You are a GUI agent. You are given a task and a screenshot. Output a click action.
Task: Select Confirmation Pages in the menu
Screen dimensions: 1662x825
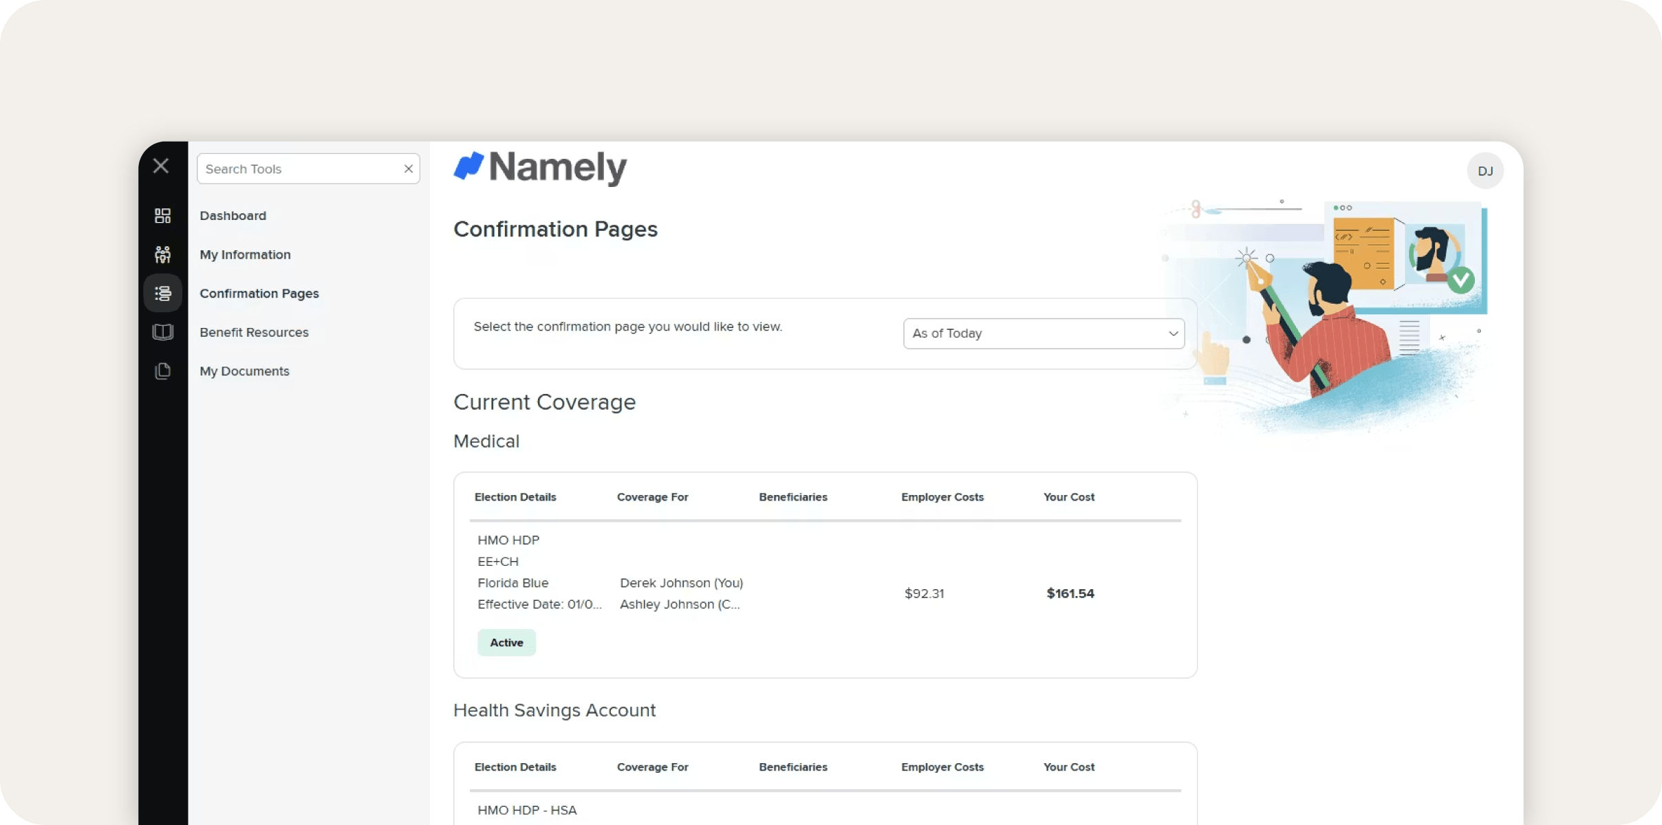click(259, 294)
